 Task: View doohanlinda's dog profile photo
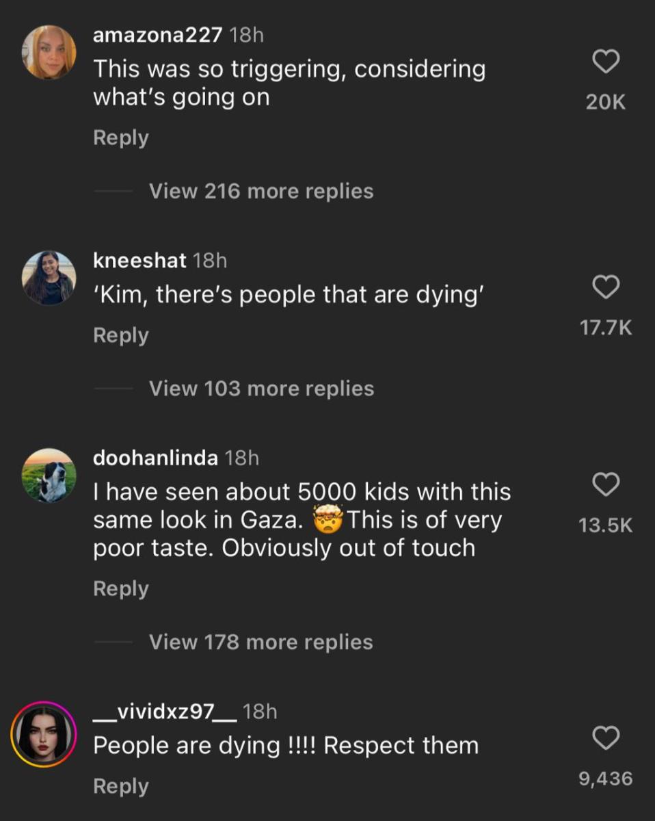coord(49,475)
